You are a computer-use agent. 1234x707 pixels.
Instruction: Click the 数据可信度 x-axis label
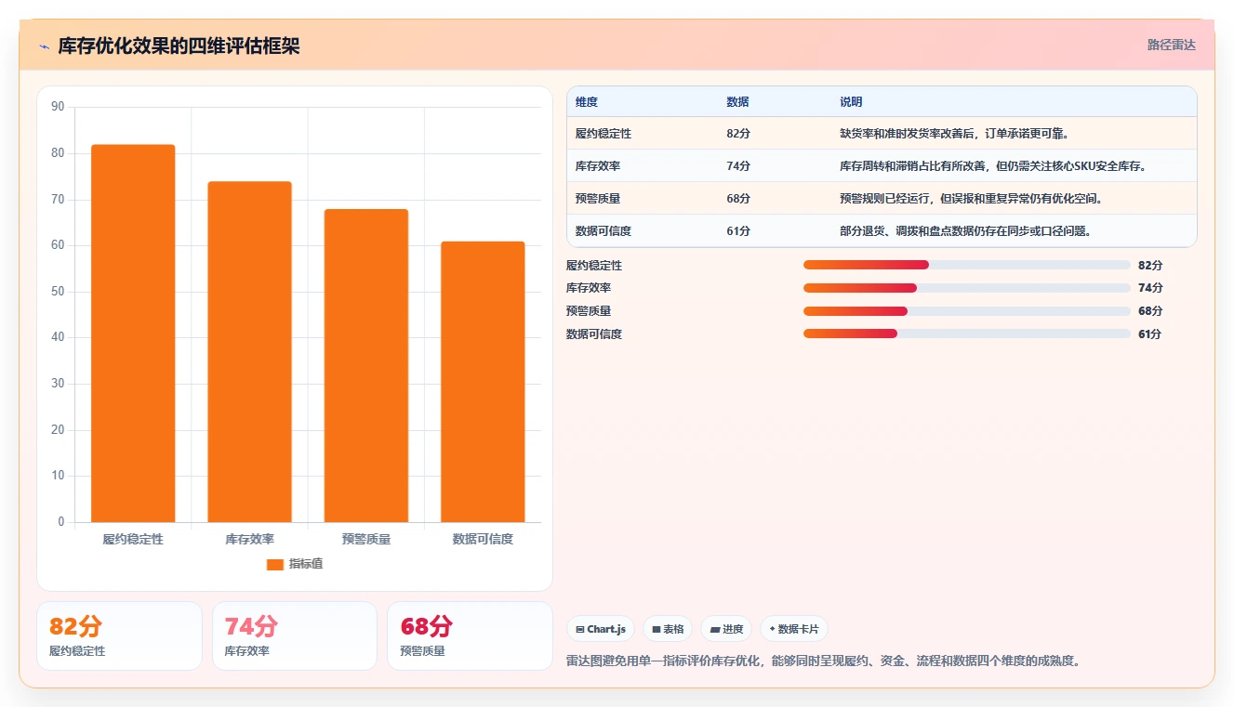tap(483, 539)
